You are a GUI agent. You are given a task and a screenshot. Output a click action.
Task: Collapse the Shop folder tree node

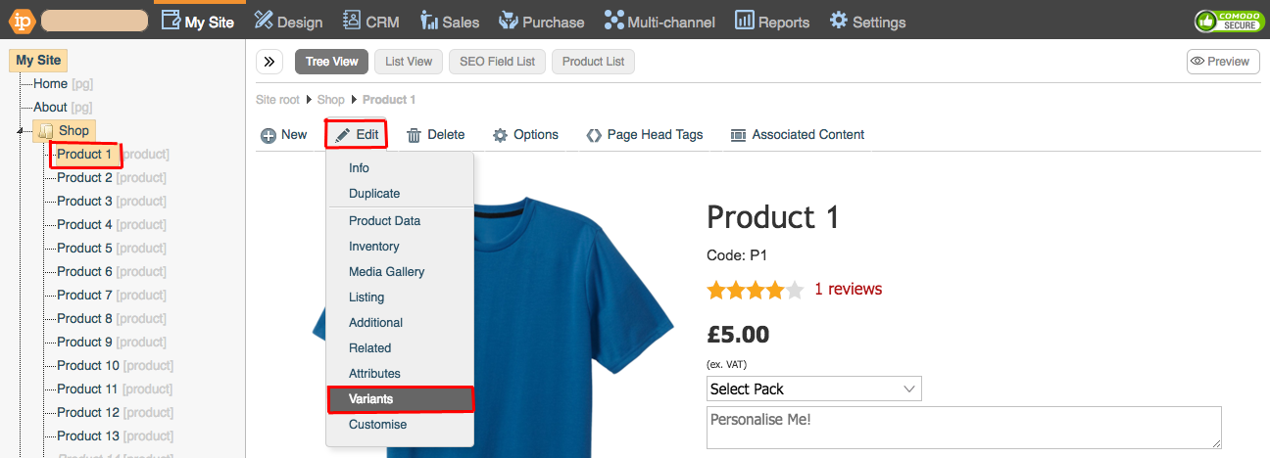21,131
